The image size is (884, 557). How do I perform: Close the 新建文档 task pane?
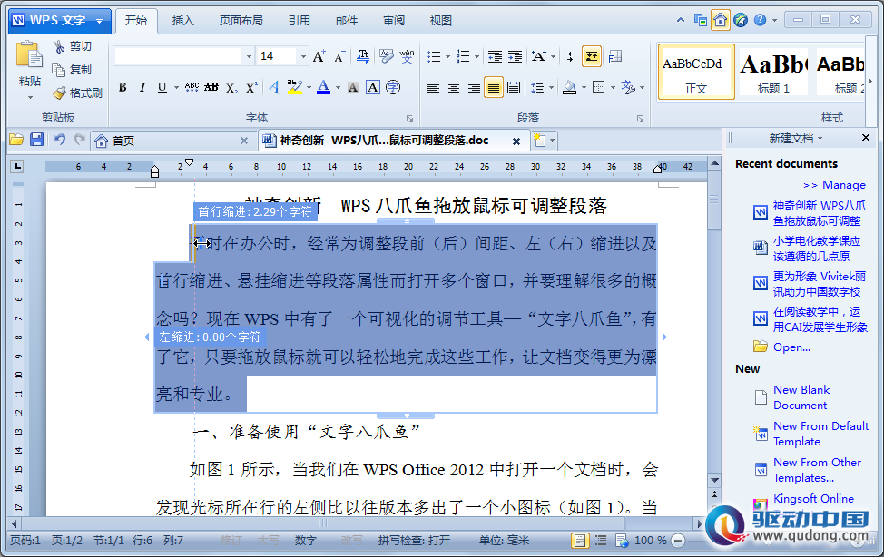(x=866, y=138)
